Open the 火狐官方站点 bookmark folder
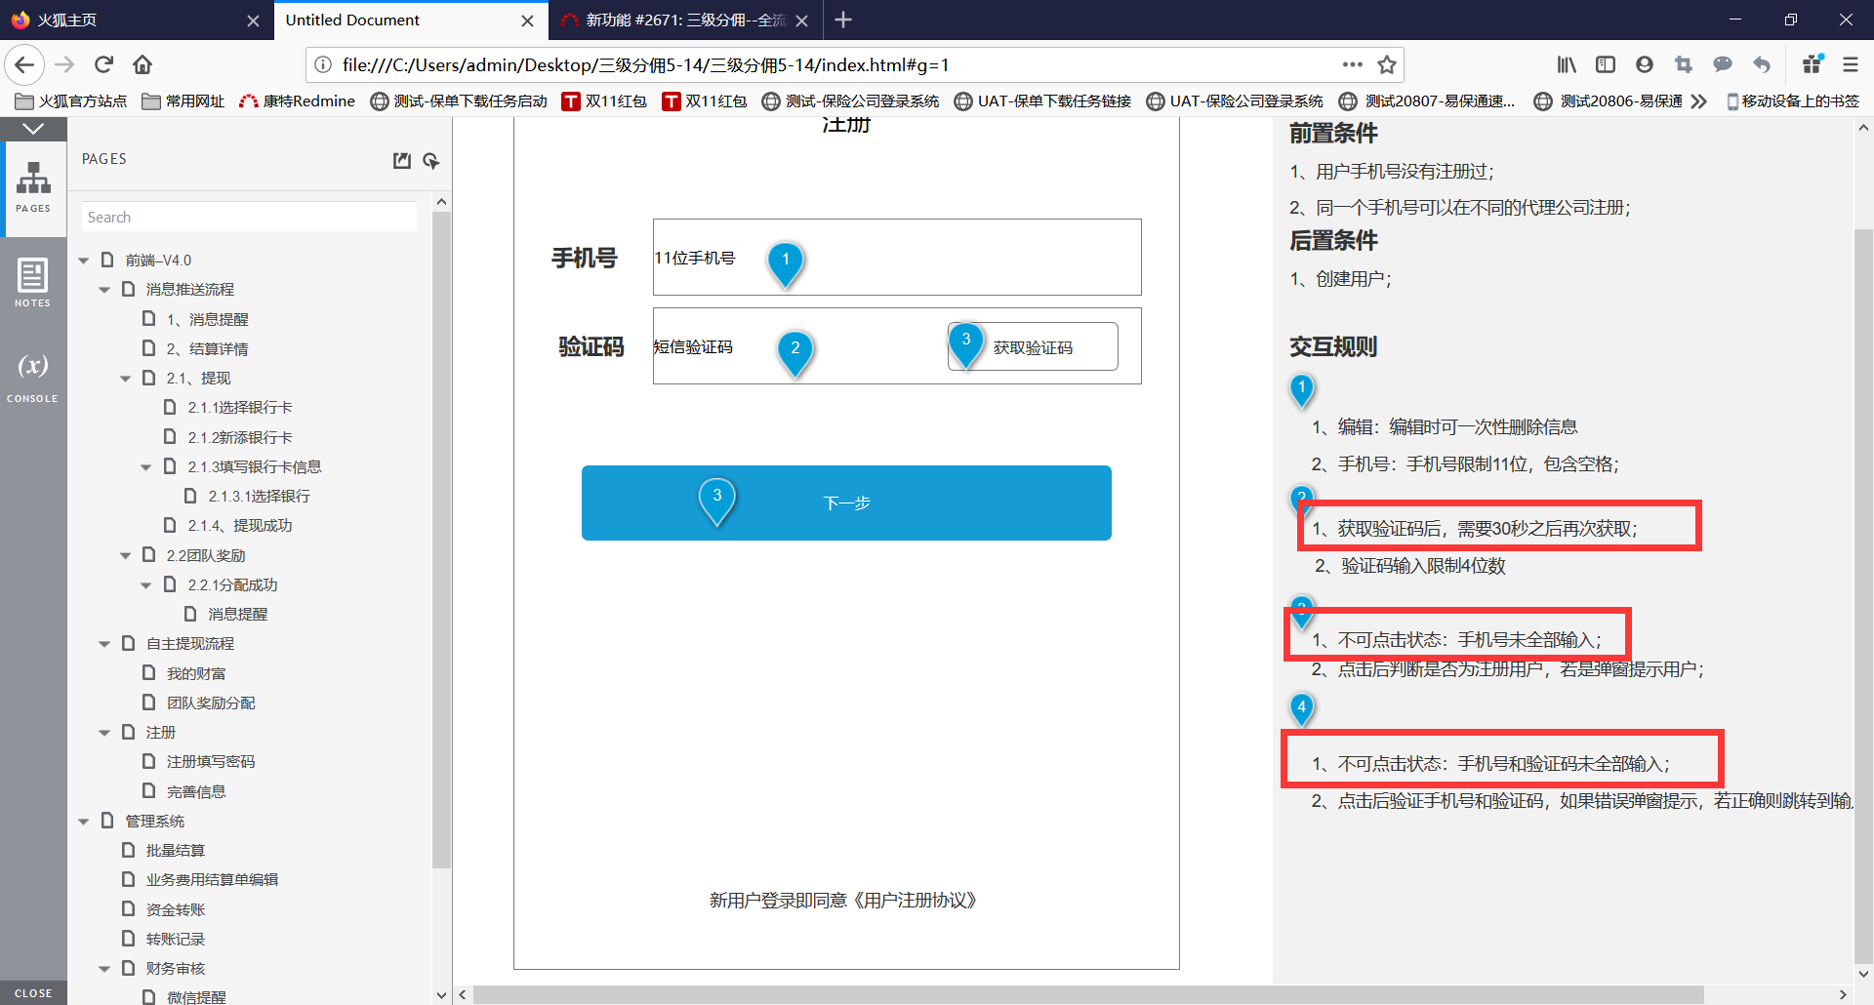This screenshot has height=1005, width=1874. pos(71,101)
